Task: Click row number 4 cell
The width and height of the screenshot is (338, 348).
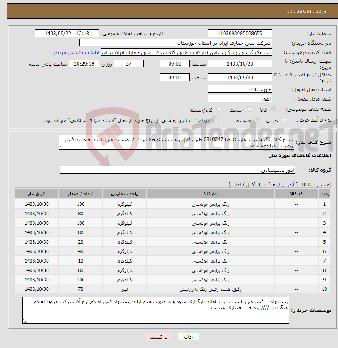Action: click(324, 232)
